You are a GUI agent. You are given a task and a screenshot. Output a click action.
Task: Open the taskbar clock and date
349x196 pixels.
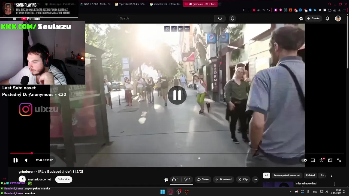(336, 192)
